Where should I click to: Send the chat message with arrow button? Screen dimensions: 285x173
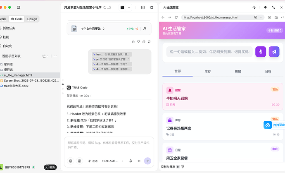147,161
